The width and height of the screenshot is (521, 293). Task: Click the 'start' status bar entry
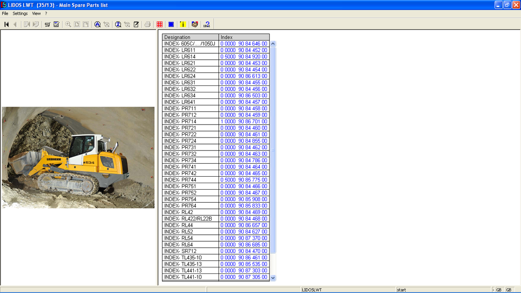(x=401, y=290)
